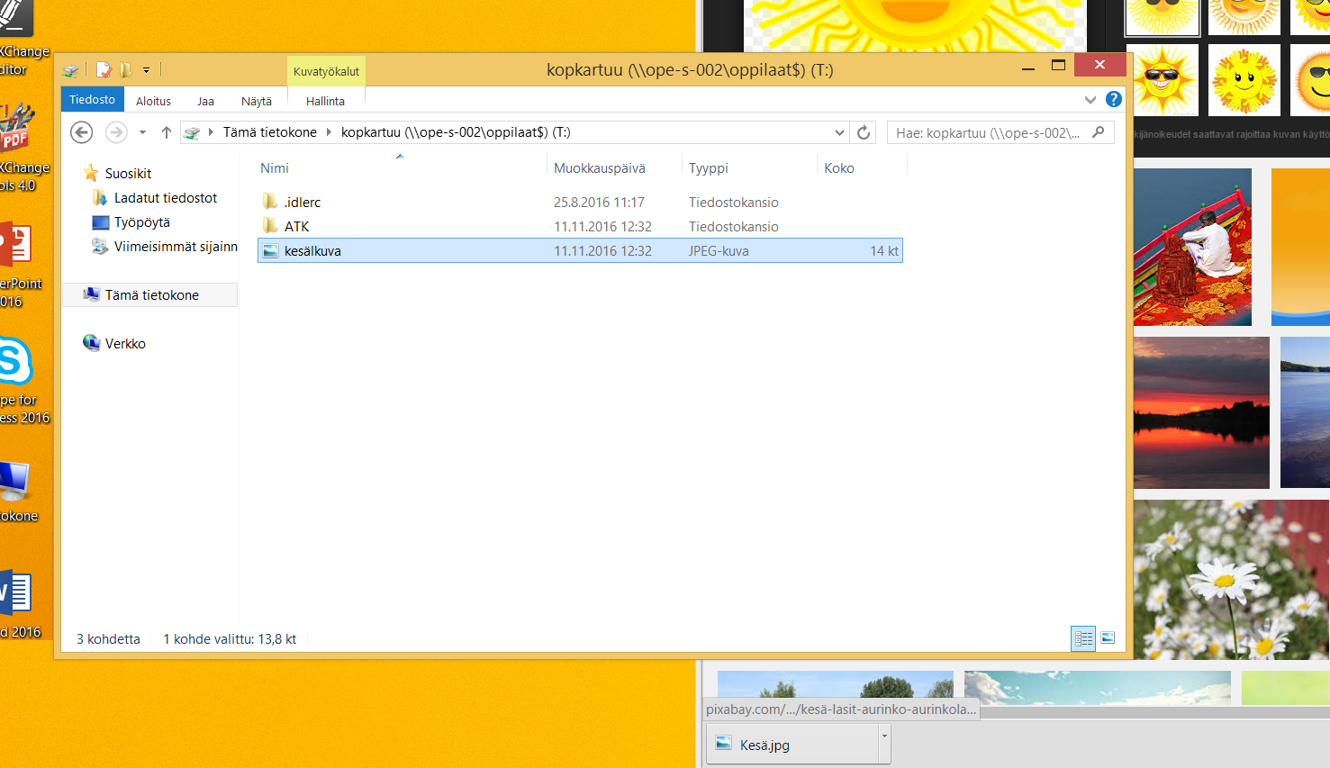Open the address bar history dropdown
1330x768 pixels.
(839, 132)
